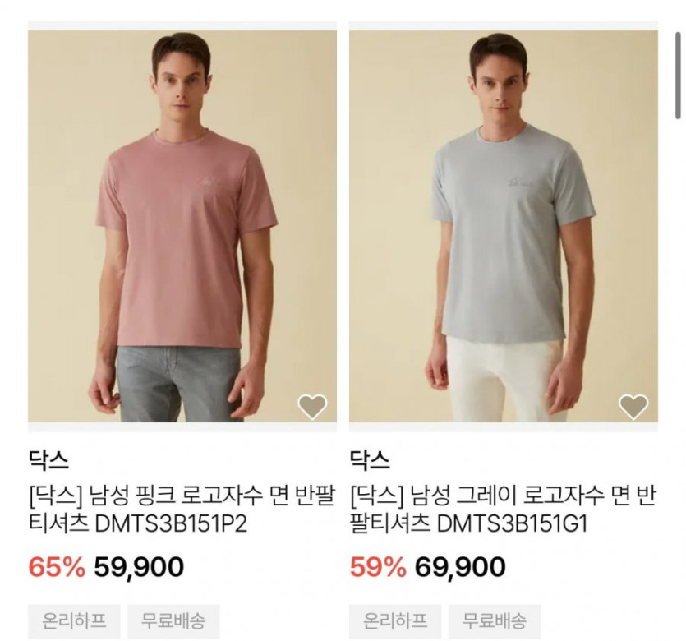Like the pink t-shirt with heart icon
This screenshot has height=641, width=686.
pos(312,407)
